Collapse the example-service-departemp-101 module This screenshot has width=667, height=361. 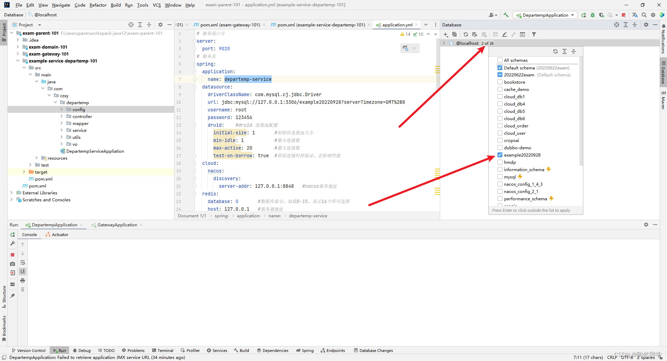[x=18, y=61]
